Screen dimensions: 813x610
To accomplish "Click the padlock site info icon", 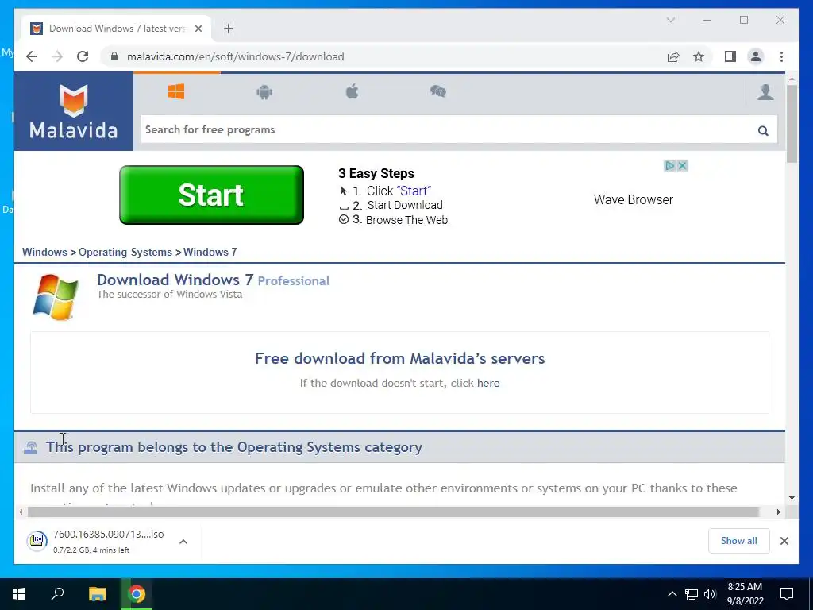I will point(114,56).
